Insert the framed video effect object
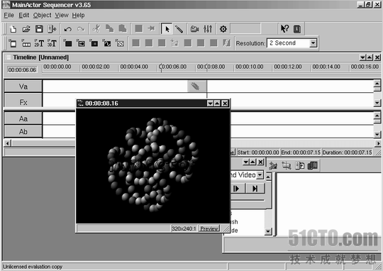The image size is (383, 271). tap(94, 43)
